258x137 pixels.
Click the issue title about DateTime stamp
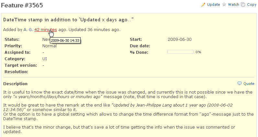click(68, 20)
